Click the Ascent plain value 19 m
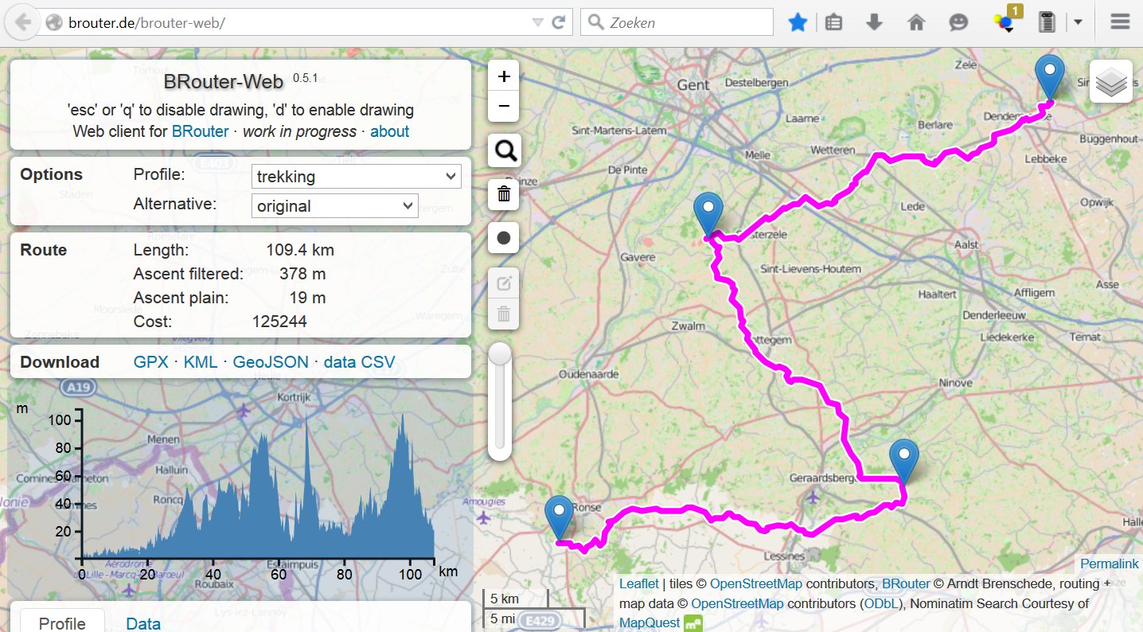Screen dimensions: 1143x632 pyautogui.click(x=307, y=298)
